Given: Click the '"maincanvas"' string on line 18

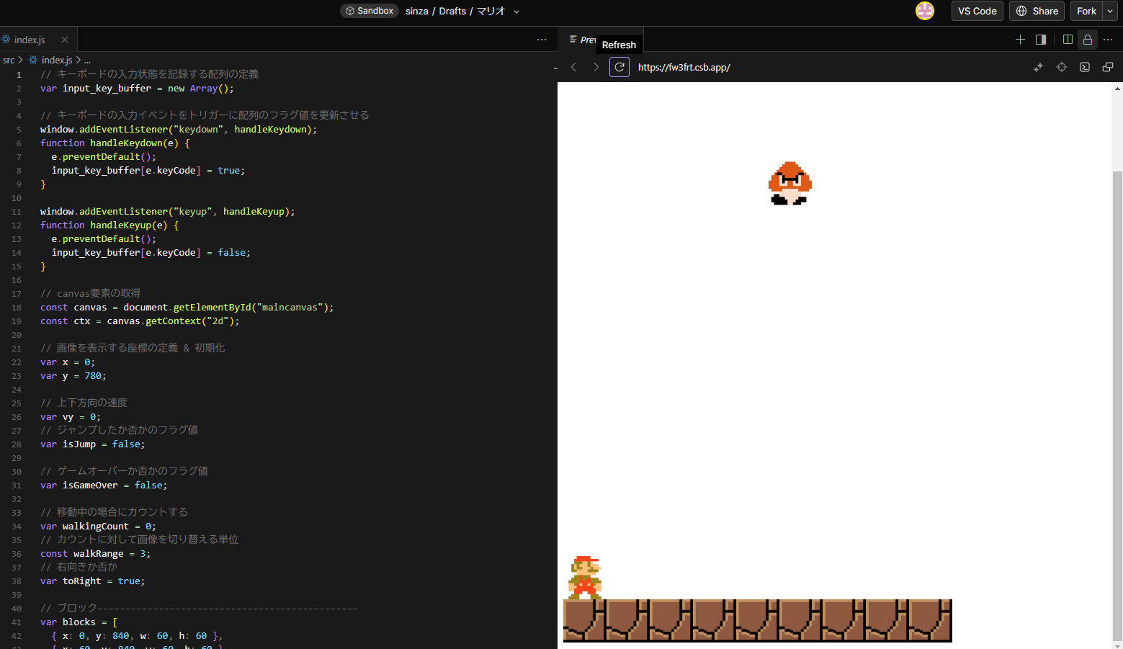Looking at the screenshot, I should pyautogui.click(x=290, y=308).
